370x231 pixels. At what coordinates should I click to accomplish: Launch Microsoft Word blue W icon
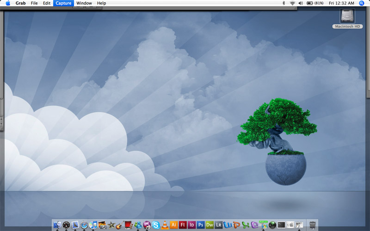tap(228, 225)
